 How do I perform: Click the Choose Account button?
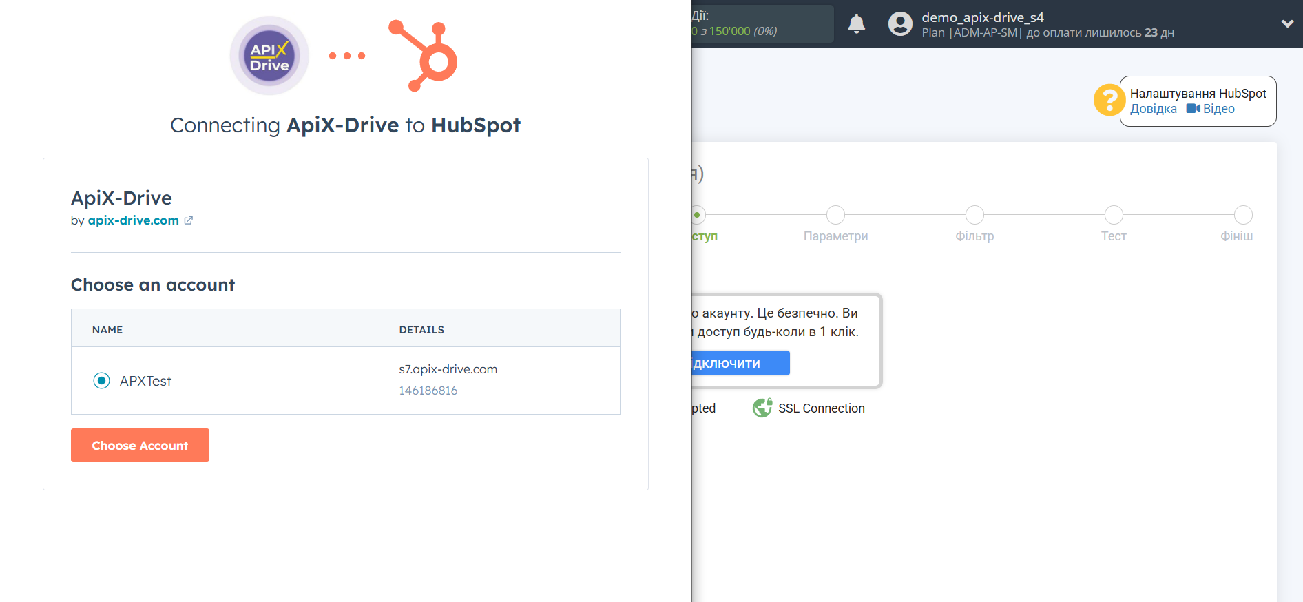(140, 445)
